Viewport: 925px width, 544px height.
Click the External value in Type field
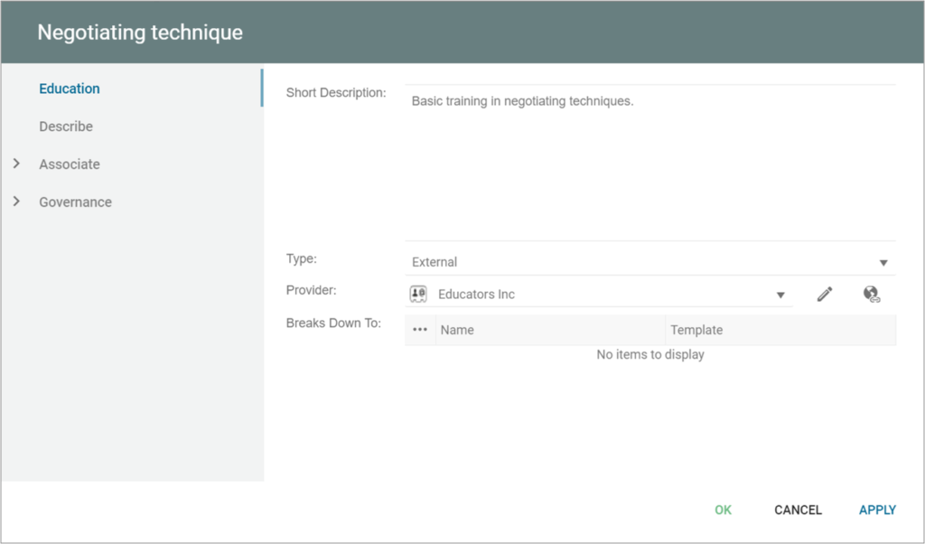434,262
